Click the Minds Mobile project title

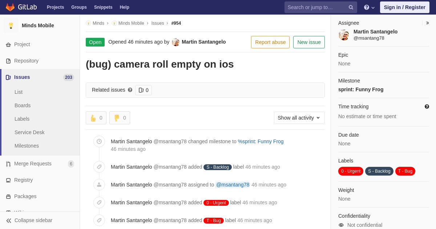pos(38,25)
